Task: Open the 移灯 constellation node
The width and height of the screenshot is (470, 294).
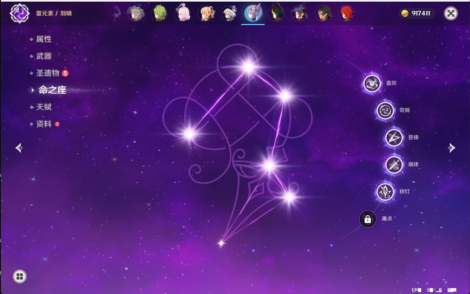Action: pyautogui.click(x=385, y=192)
